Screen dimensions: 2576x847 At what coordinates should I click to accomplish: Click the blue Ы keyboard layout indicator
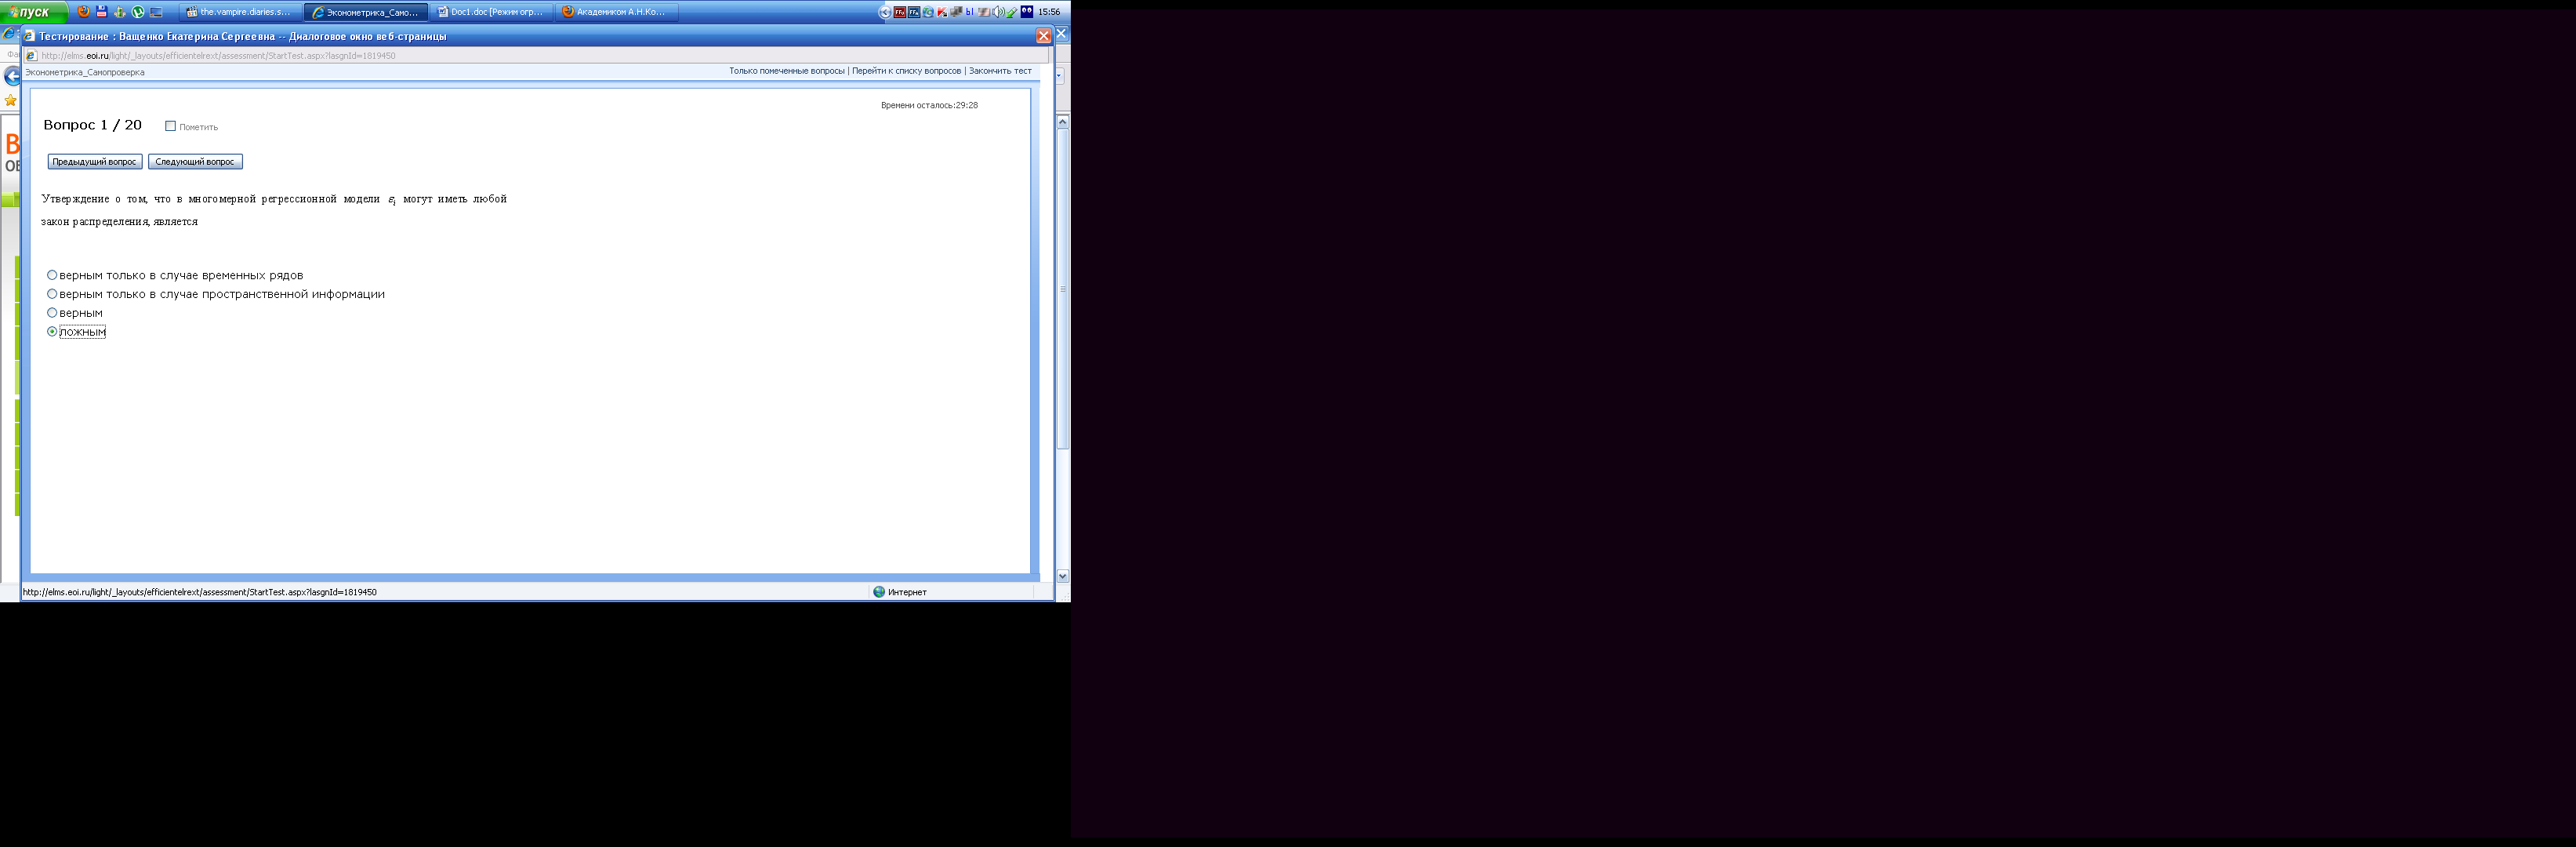click(970, 12)
